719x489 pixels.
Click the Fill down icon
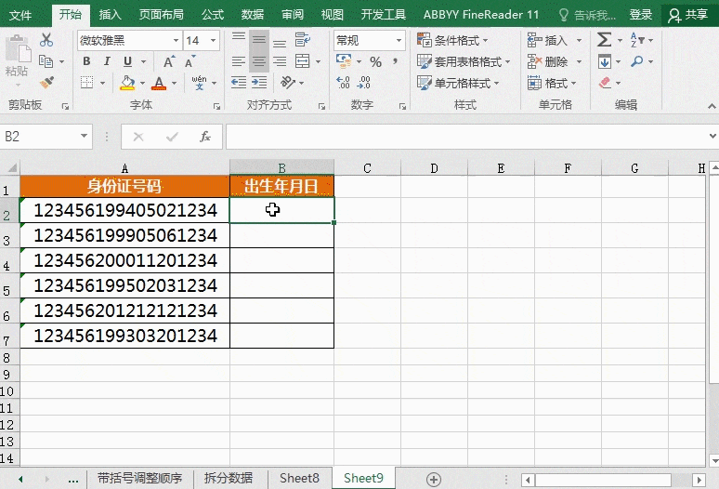coord(605,61)
